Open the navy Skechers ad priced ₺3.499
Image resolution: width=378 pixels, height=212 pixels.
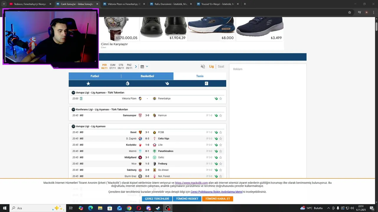260,29
